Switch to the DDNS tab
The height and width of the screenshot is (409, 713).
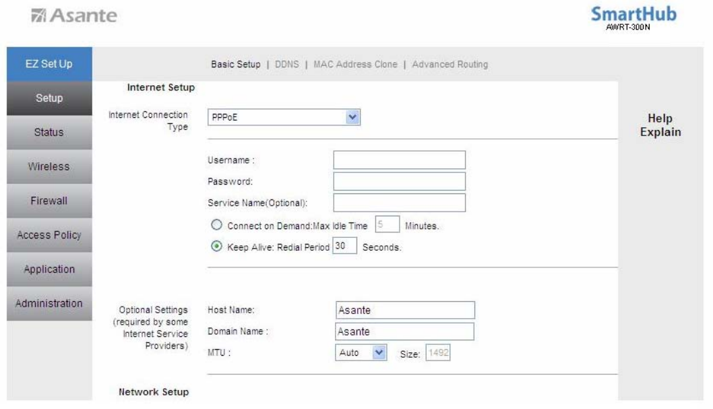pos(287,65)
